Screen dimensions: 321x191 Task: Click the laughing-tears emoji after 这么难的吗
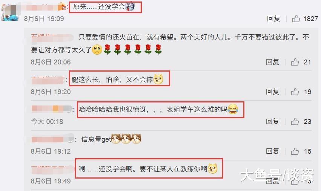tap(233, 109)
